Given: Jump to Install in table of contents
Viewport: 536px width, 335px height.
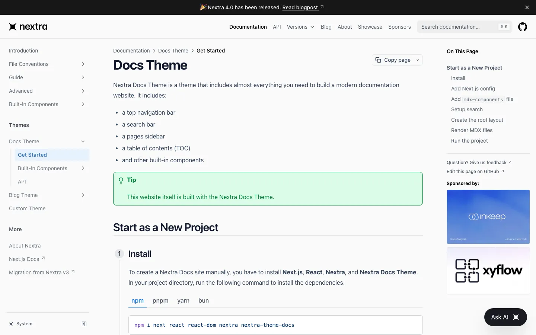Looking at the screenshot, I should [458, 78].
